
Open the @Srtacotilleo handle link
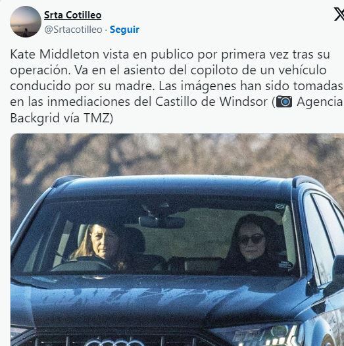(x=73, y=30)
